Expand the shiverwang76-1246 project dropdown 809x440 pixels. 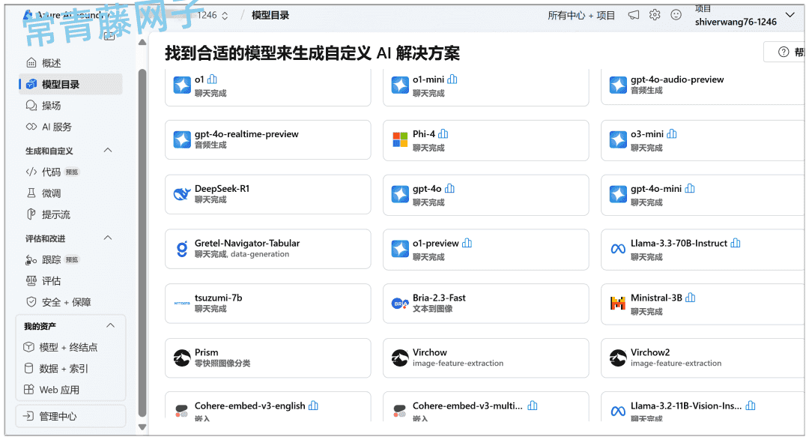point(790,15)
